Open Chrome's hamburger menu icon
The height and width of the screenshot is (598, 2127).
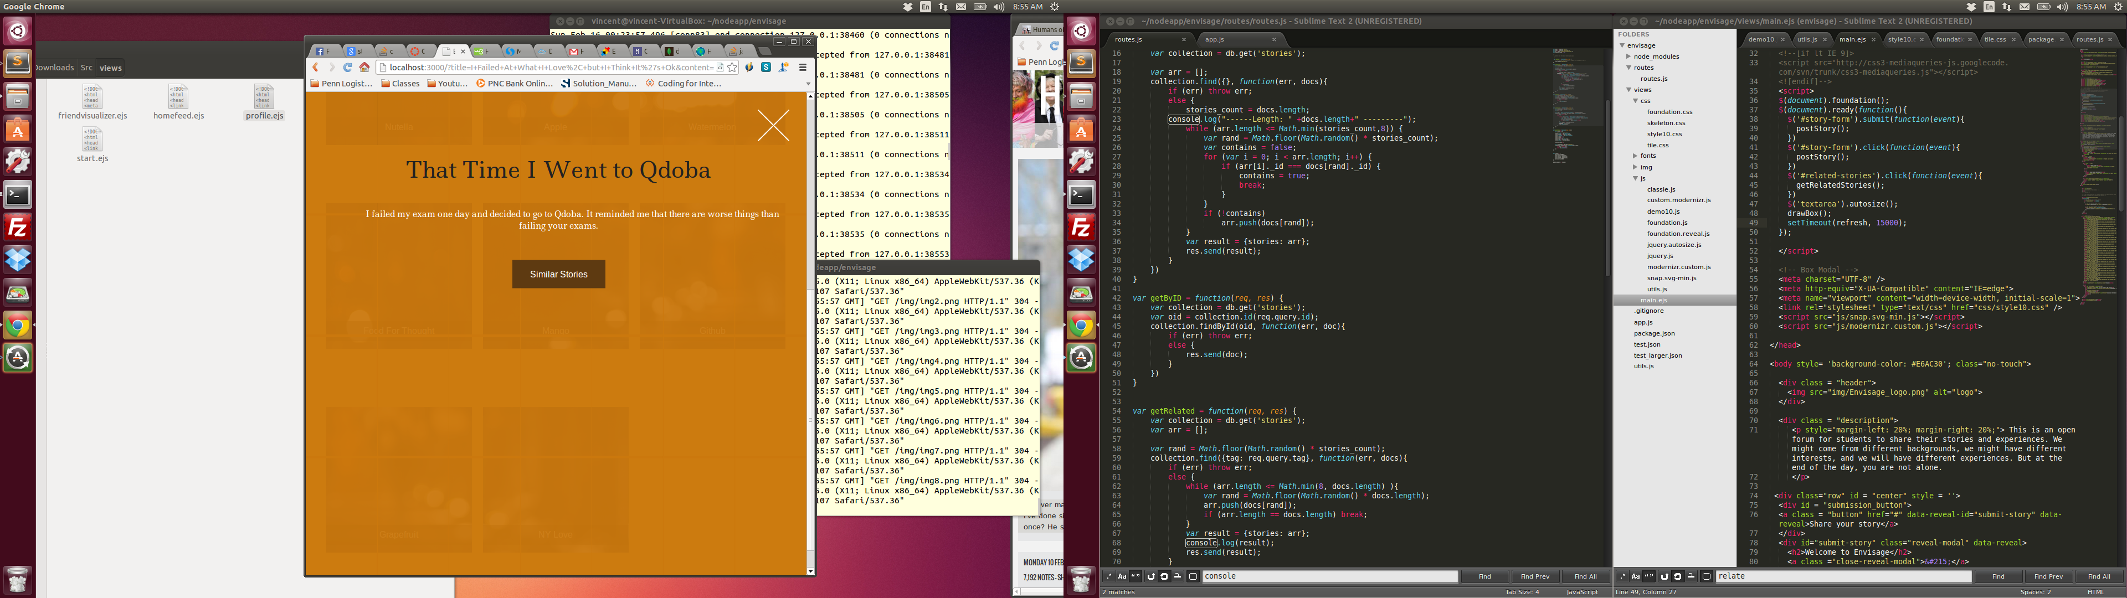pos(803,68)
